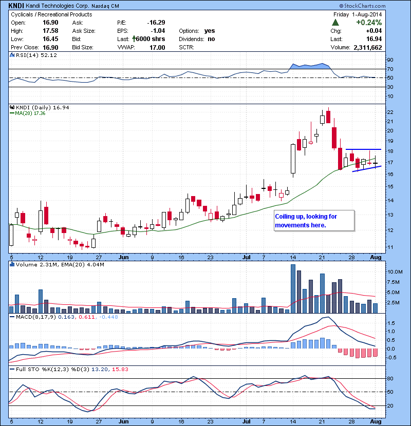This screenshot has height=426, width=411.
Task: Click the green triangle price change indicator
Action: [x=335, y=22]
